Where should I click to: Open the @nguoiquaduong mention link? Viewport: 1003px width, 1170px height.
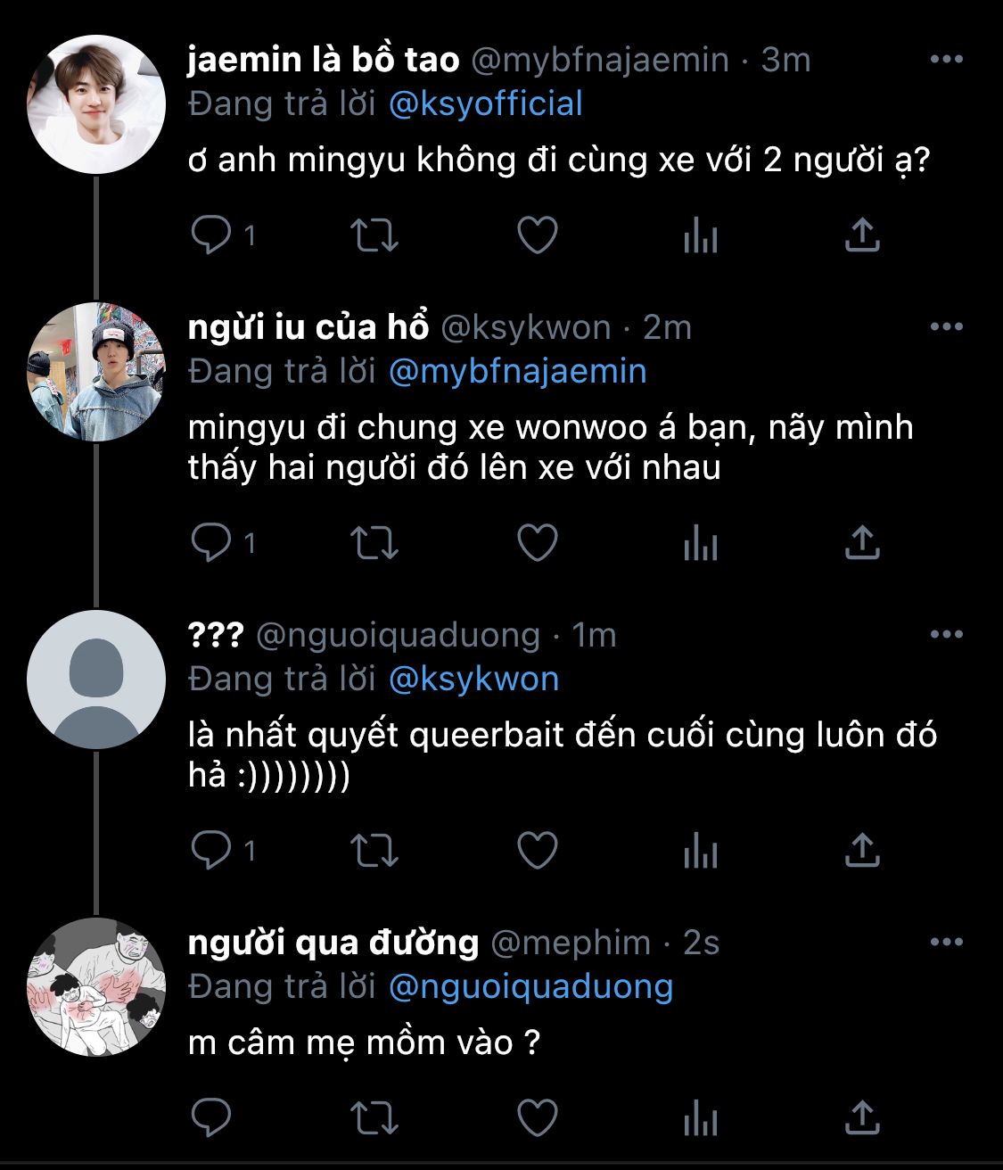531,987
